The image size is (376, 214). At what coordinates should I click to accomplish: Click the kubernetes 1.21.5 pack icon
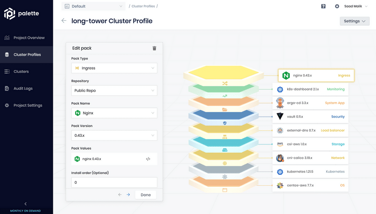click(x=280, y=172)
